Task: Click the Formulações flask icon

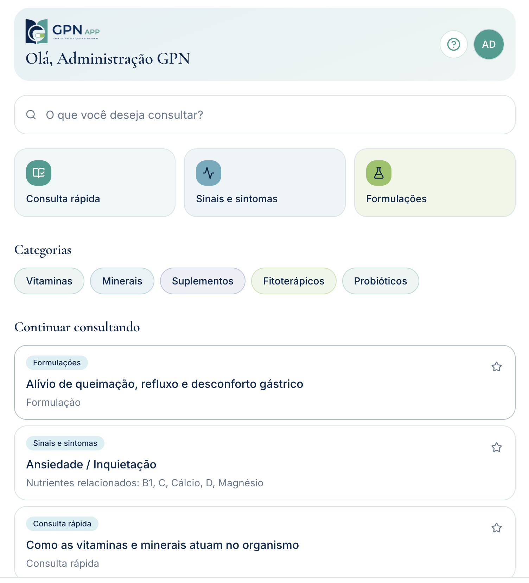Action: pyautogui.click(x=379, y=173)
